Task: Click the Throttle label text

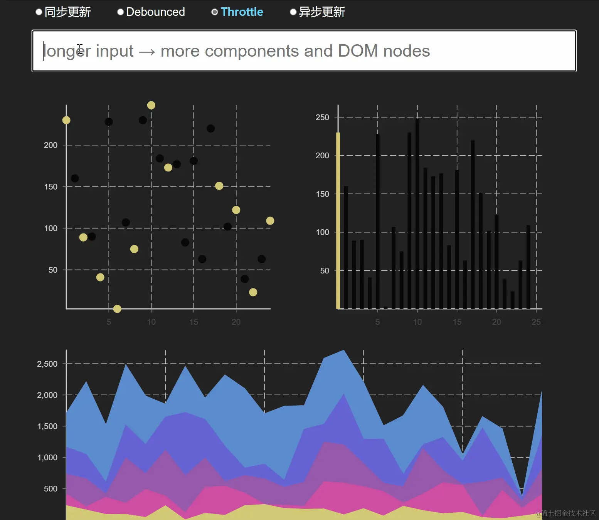Action: [x=242, y=12]
